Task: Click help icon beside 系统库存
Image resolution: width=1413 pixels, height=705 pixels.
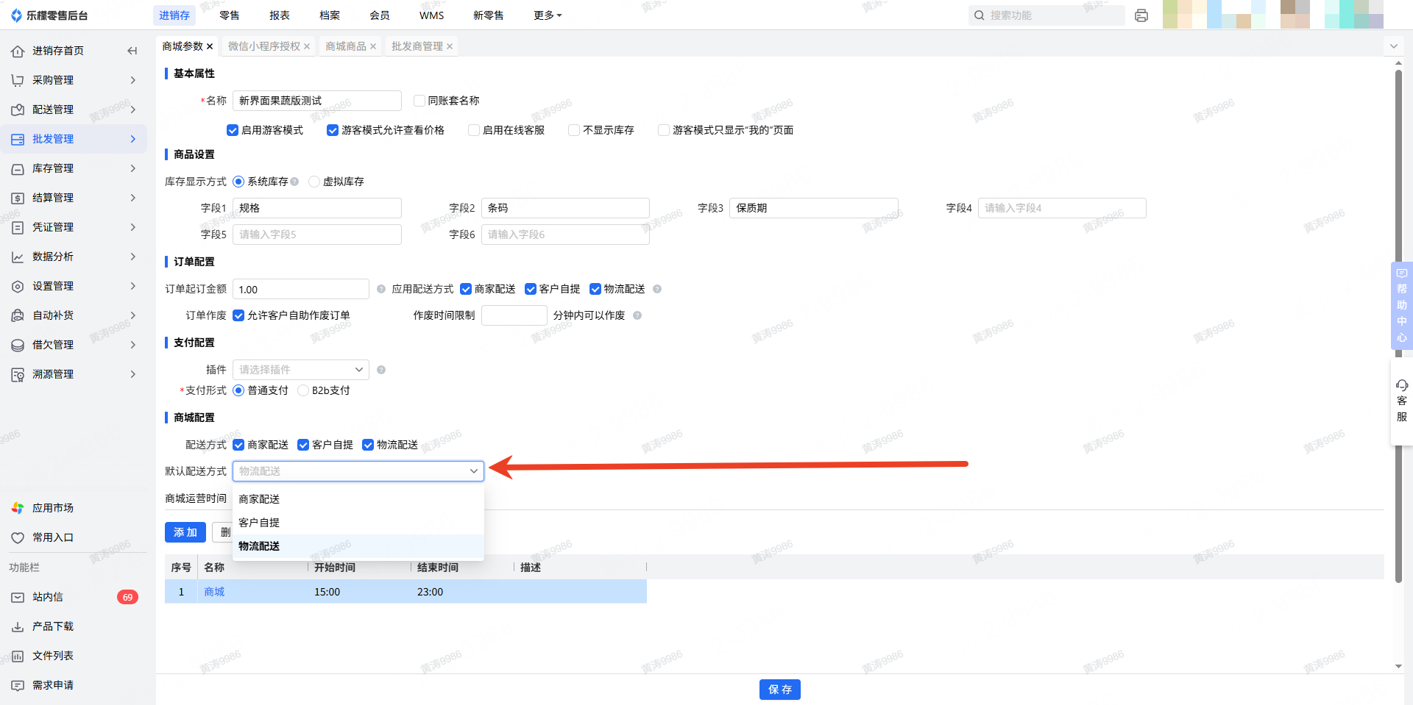Action: 294,182
